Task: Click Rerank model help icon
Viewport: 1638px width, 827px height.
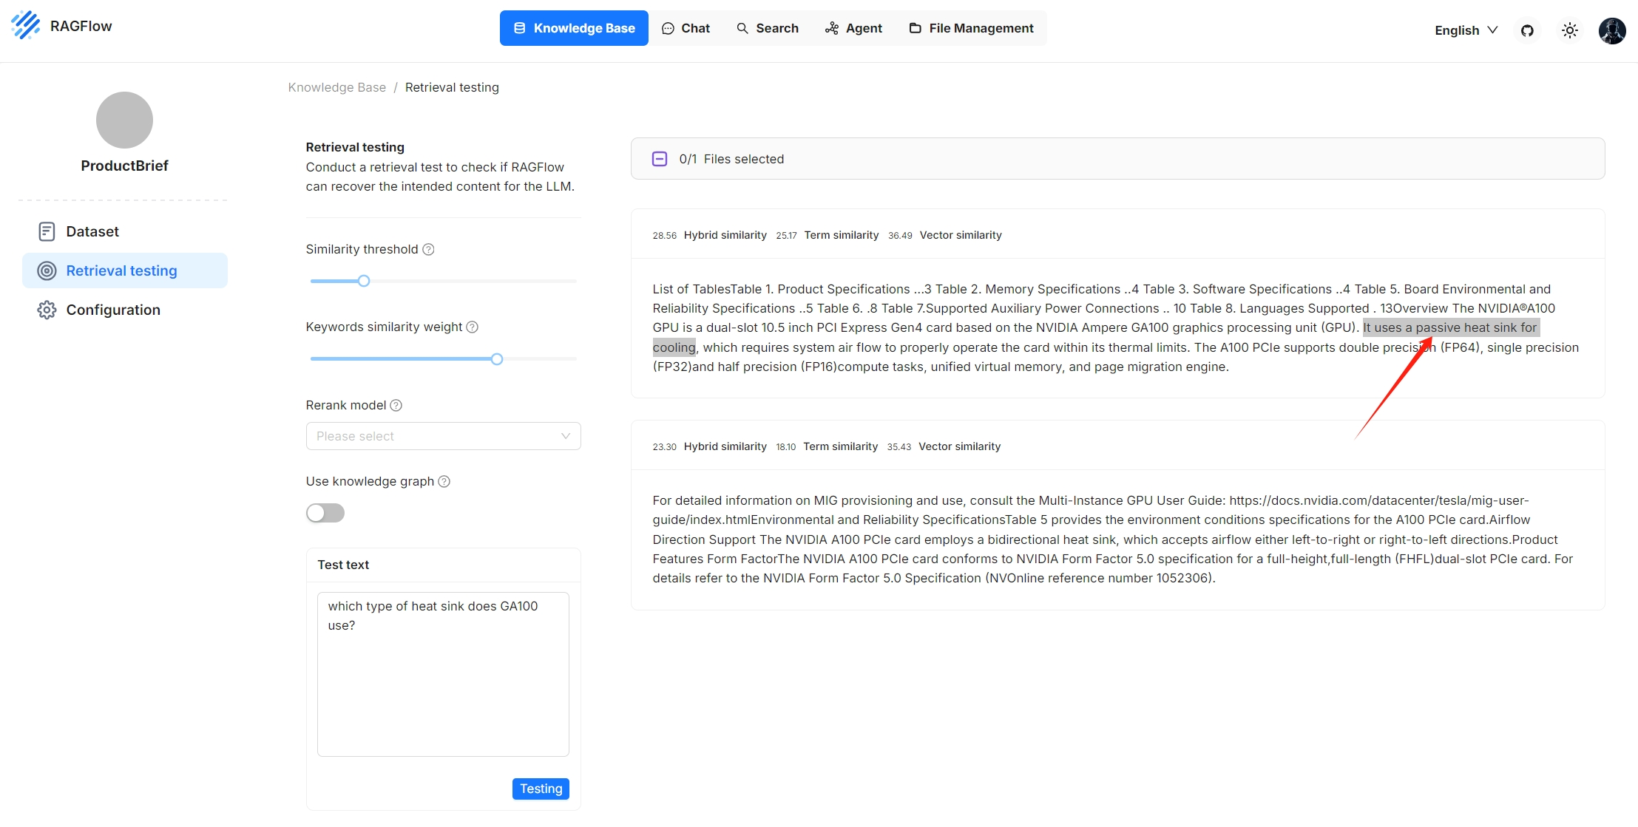Action: (x=396, y=406)
